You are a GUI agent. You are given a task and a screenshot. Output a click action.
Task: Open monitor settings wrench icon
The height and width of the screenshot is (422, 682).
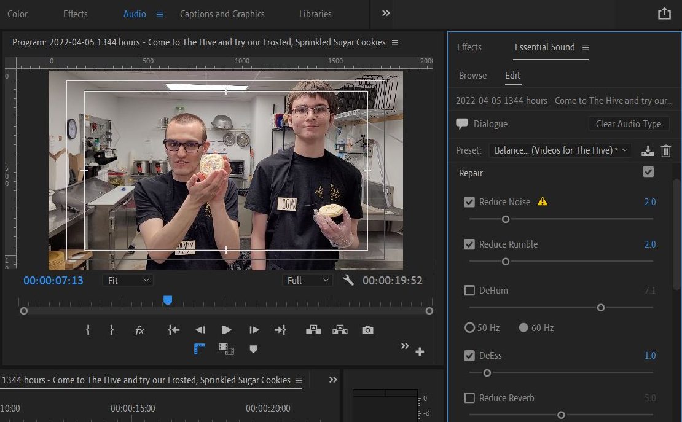tap(348, 279)
